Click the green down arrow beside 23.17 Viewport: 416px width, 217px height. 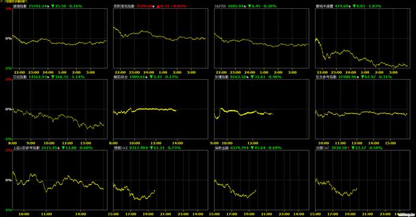coord(354,148)
